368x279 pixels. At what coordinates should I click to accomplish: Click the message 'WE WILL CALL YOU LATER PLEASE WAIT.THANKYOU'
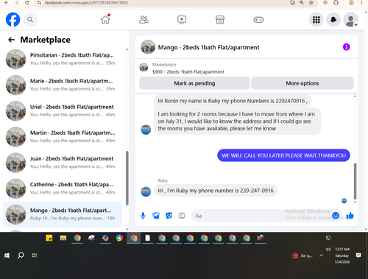point(283,155)
